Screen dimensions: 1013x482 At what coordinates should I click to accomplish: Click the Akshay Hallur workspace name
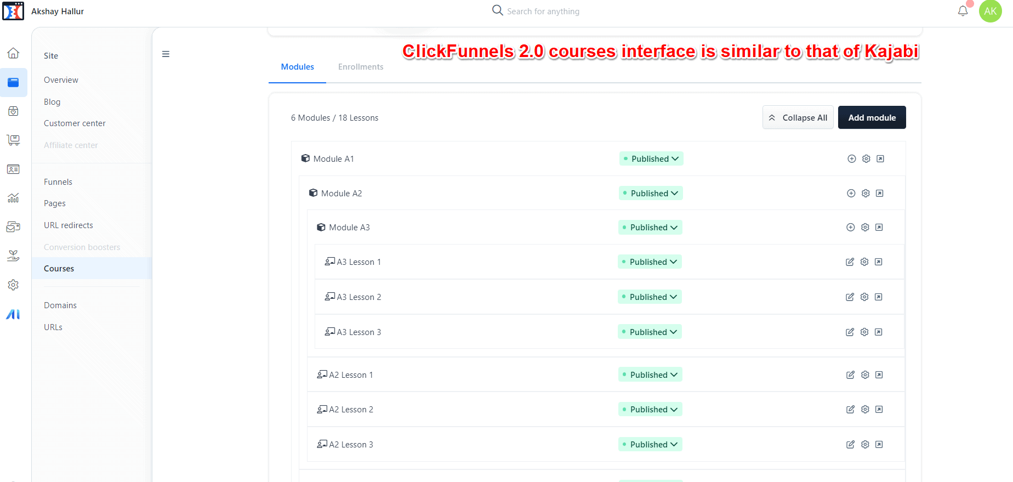coord(58,12)
